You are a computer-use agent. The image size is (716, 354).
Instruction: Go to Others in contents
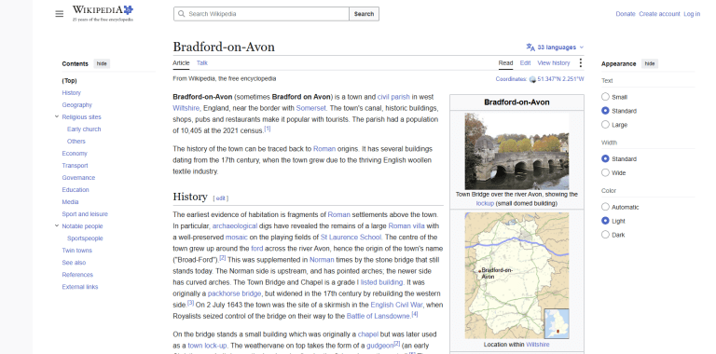(x=76, y=142)
